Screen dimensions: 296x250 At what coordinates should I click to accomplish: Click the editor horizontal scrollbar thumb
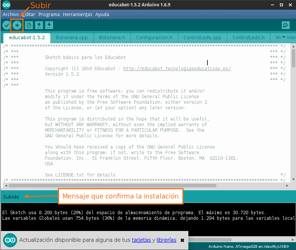(x=112, y=186)
